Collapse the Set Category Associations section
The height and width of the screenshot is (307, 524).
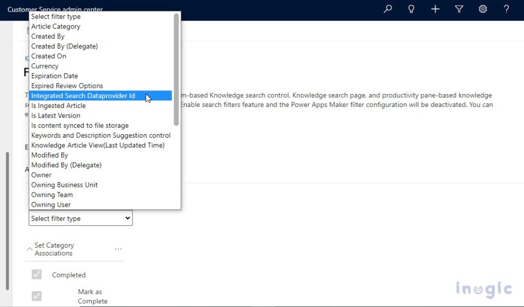[29, 249]
